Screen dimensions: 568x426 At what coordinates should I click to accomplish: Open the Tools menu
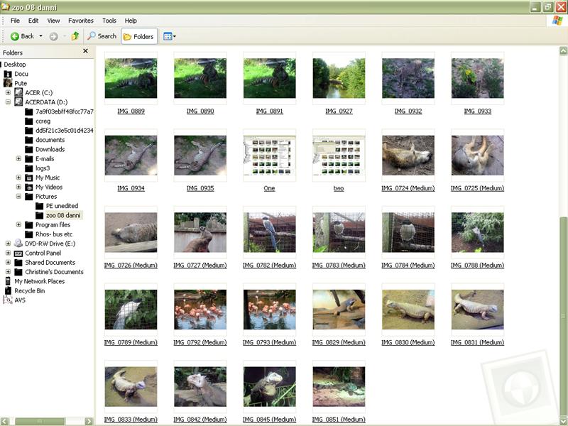(109, 21)
